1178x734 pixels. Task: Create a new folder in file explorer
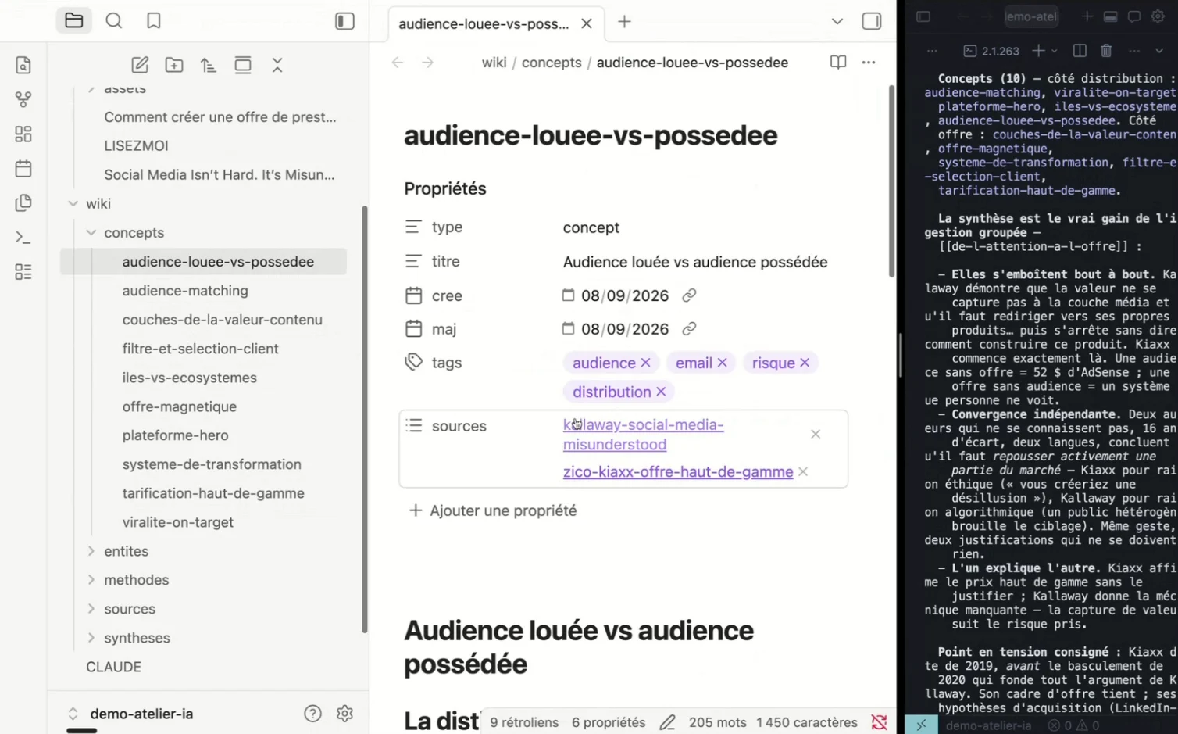tap(174, 65)
